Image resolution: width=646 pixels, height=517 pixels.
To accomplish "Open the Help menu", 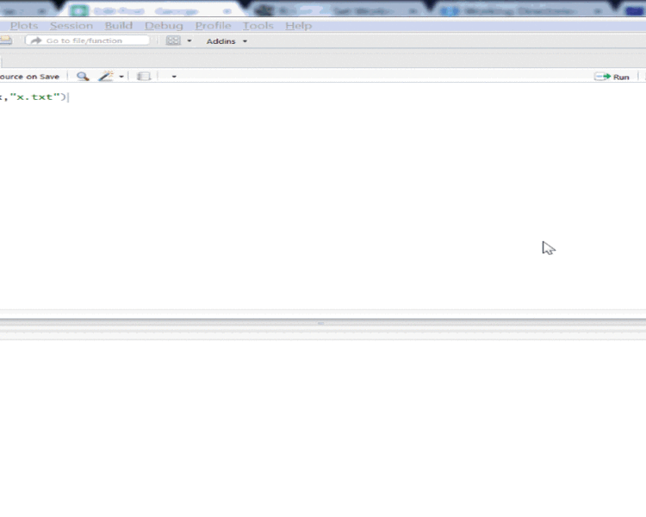I will coord(298,26).
